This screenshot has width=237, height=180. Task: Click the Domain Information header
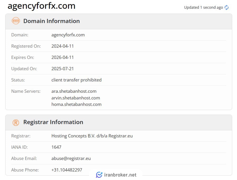click(x=52, y=21)
